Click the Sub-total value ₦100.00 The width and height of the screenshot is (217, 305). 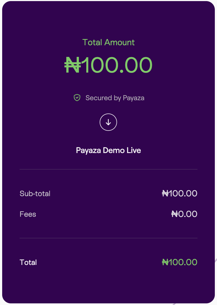pyautogui.click(x=180, y=193)
